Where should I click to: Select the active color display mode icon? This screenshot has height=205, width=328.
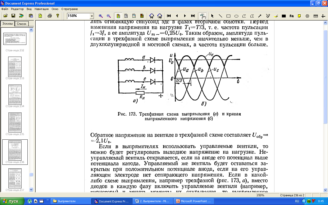tap(118, 16)
